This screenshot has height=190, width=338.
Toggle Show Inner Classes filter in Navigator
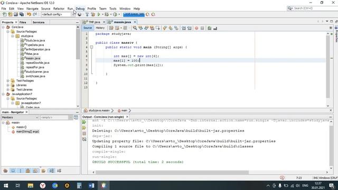tap(35, 171)
